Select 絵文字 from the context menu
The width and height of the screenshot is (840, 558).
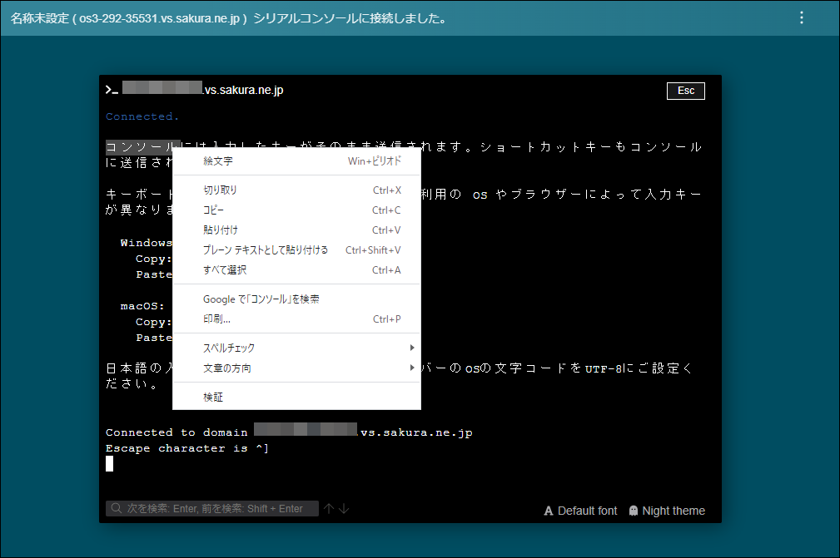[218, 161]
